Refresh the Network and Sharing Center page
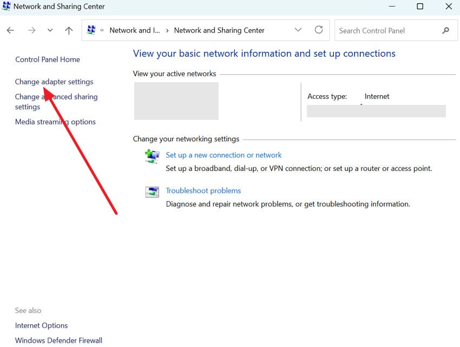460x347 pixels. [x=319, y=30]
